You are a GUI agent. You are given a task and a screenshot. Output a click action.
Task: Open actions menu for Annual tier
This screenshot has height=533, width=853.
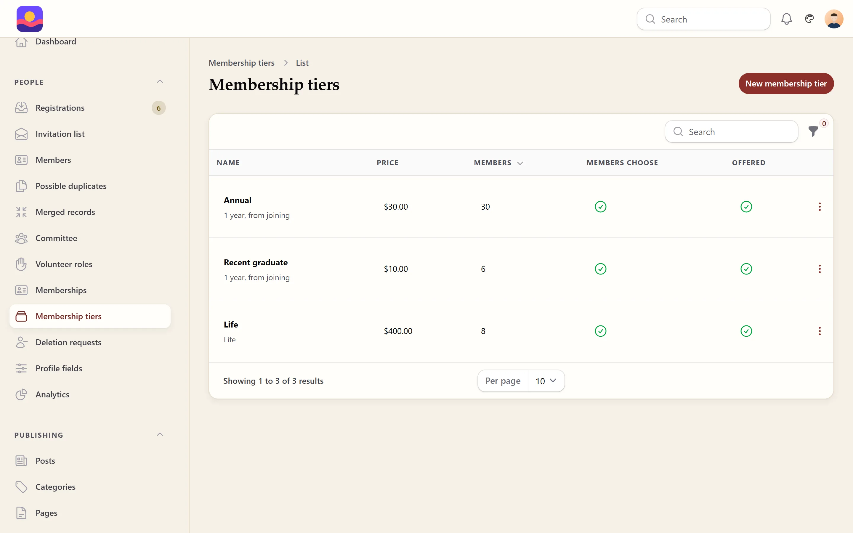point(820,207)
